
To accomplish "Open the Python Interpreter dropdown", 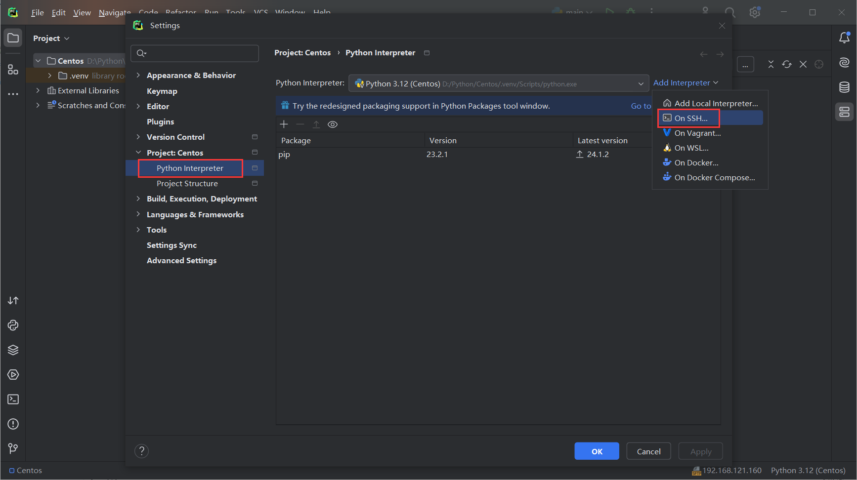I will tap(499, 83).
